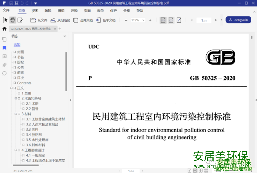Open the page thumbnails panel
The width and height of the screenshot is (257, 173).
5,39
